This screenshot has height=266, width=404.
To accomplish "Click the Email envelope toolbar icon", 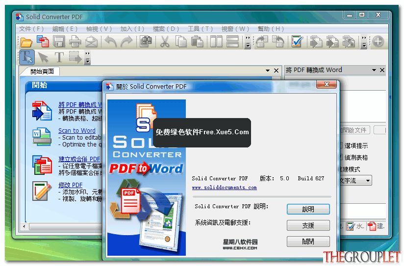I will click(91, 42).
